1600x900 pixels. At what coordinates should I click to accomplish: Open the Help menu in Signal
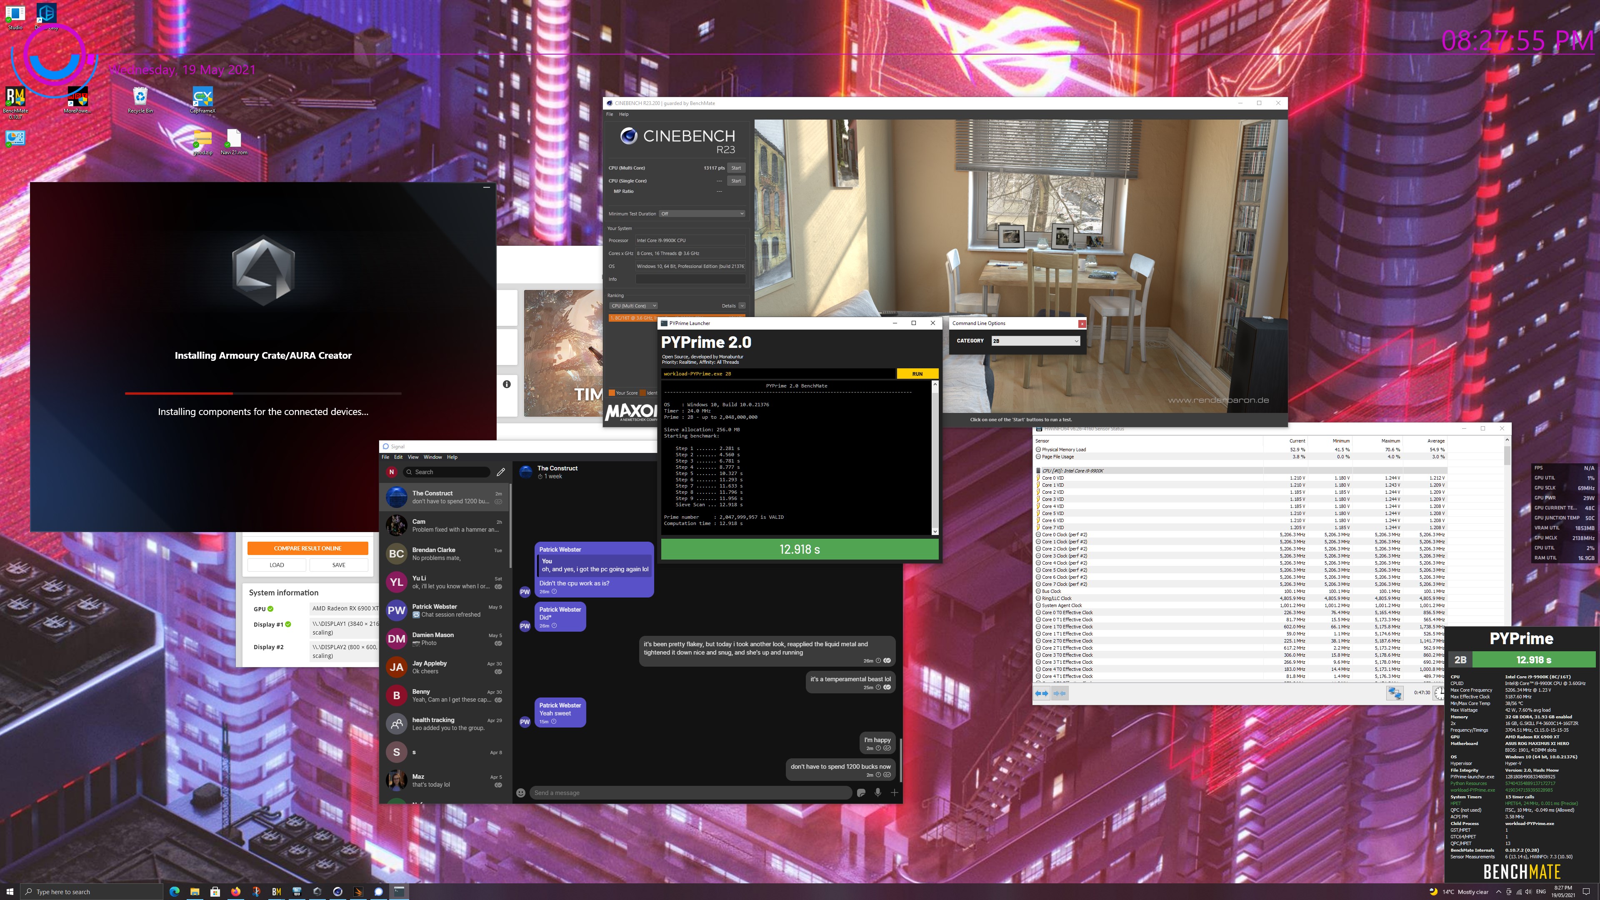pyautogui.click(x=452, y=457)
